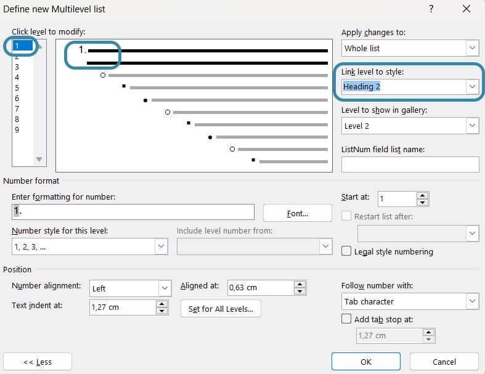Select level 9 in the level list
This screenshot has width=485, height=374.
click(17, 129)
